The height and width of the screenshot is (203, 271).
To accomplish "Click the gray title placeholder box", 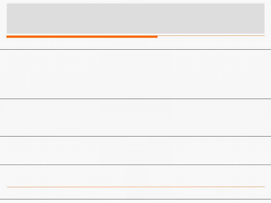I will click(x=135, y=18).
